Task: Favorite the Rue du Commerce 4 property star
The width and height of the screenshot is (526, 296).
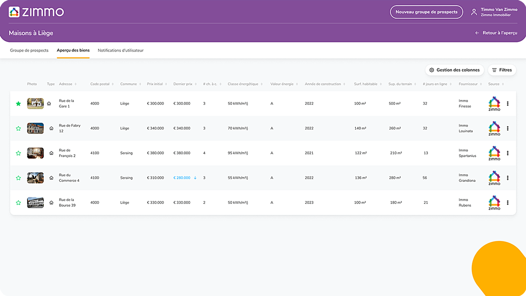Action: click(x=18, y=178)
